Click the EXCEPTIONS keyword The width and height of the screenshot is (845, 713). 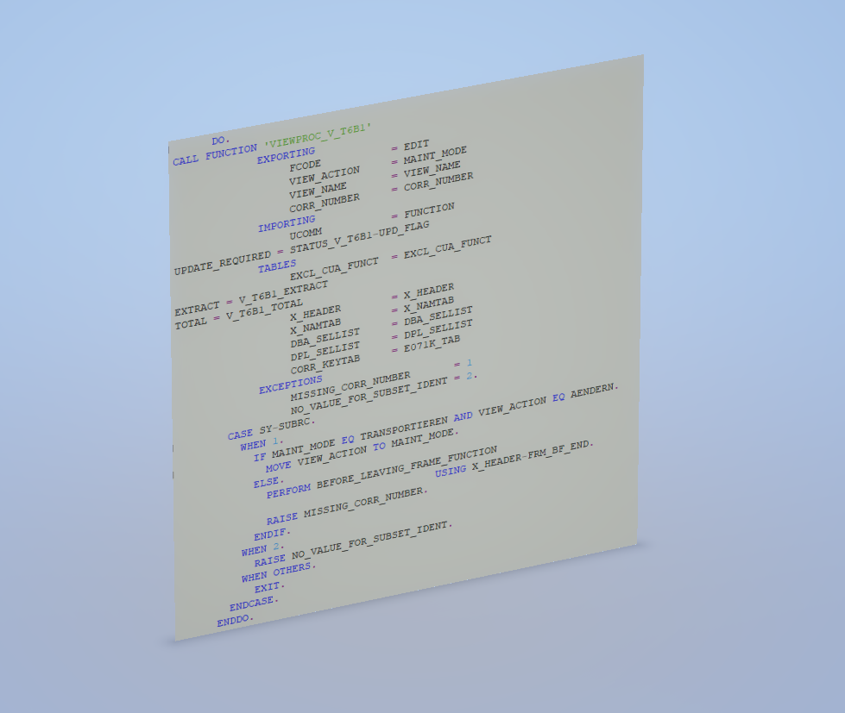tap(291, 385)
